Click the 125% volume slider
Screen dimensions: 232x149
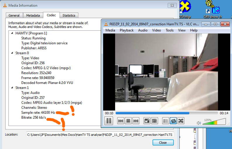pyautogui.click(x=214, y=122)
